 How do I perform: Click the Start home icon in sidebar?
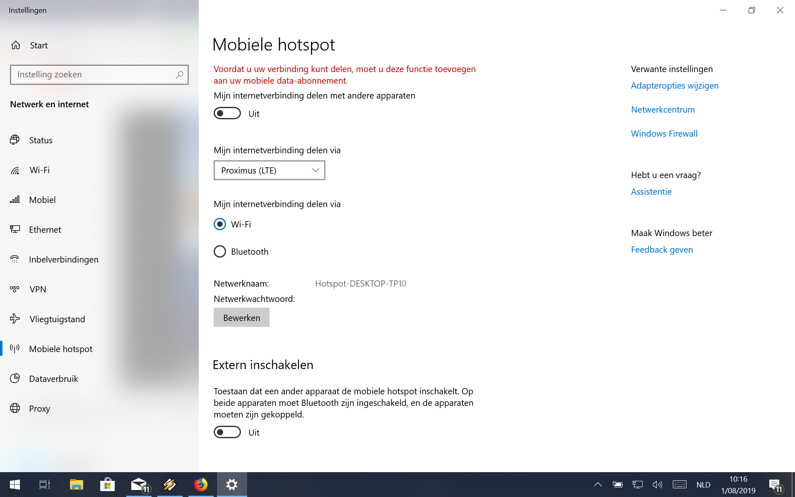(x=16, y=45)
